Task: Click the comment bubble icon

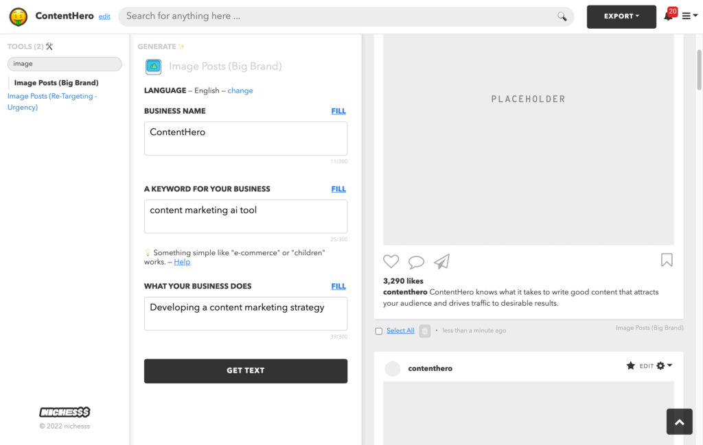Action: 416,261
